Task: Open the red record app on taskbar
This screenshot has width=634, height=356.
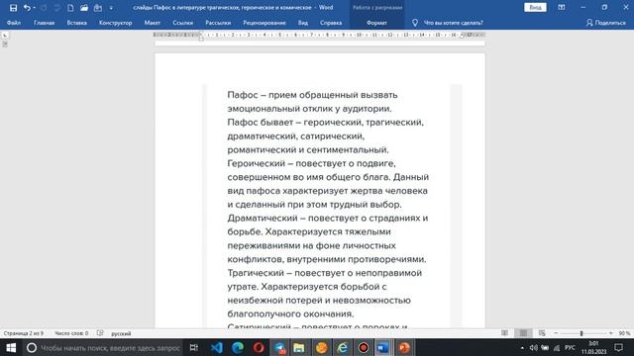Action: tap(364, 347)
